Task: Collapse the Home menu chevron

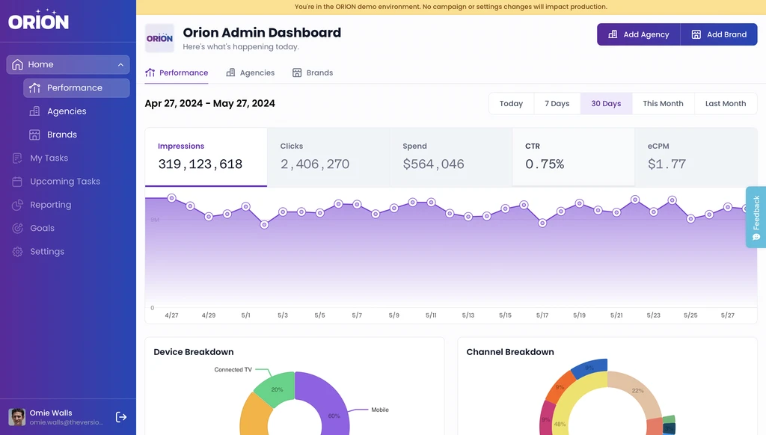Action: [x=120, y=64]
